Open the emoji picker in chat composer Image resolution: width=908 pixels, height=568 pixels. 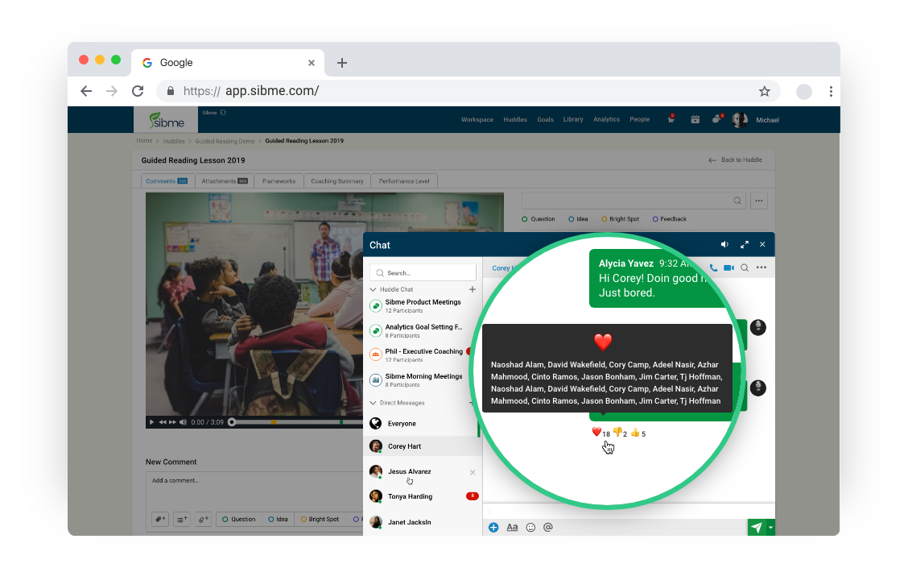pos(530,528)
